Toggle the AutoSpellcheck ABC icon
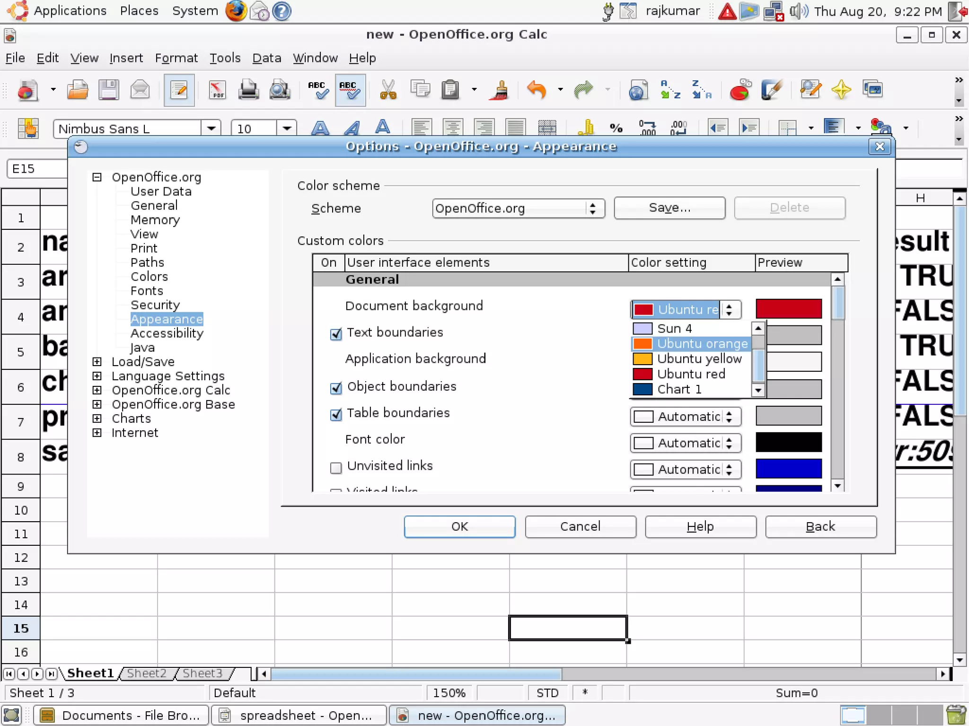 350,90
